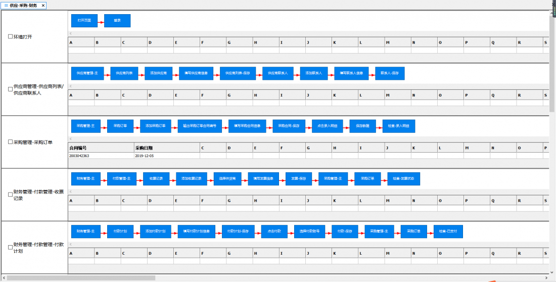The width and height of the screenshot is (556, 282).
Task: Select the 保存数据 step block
Action: point(363,126)
